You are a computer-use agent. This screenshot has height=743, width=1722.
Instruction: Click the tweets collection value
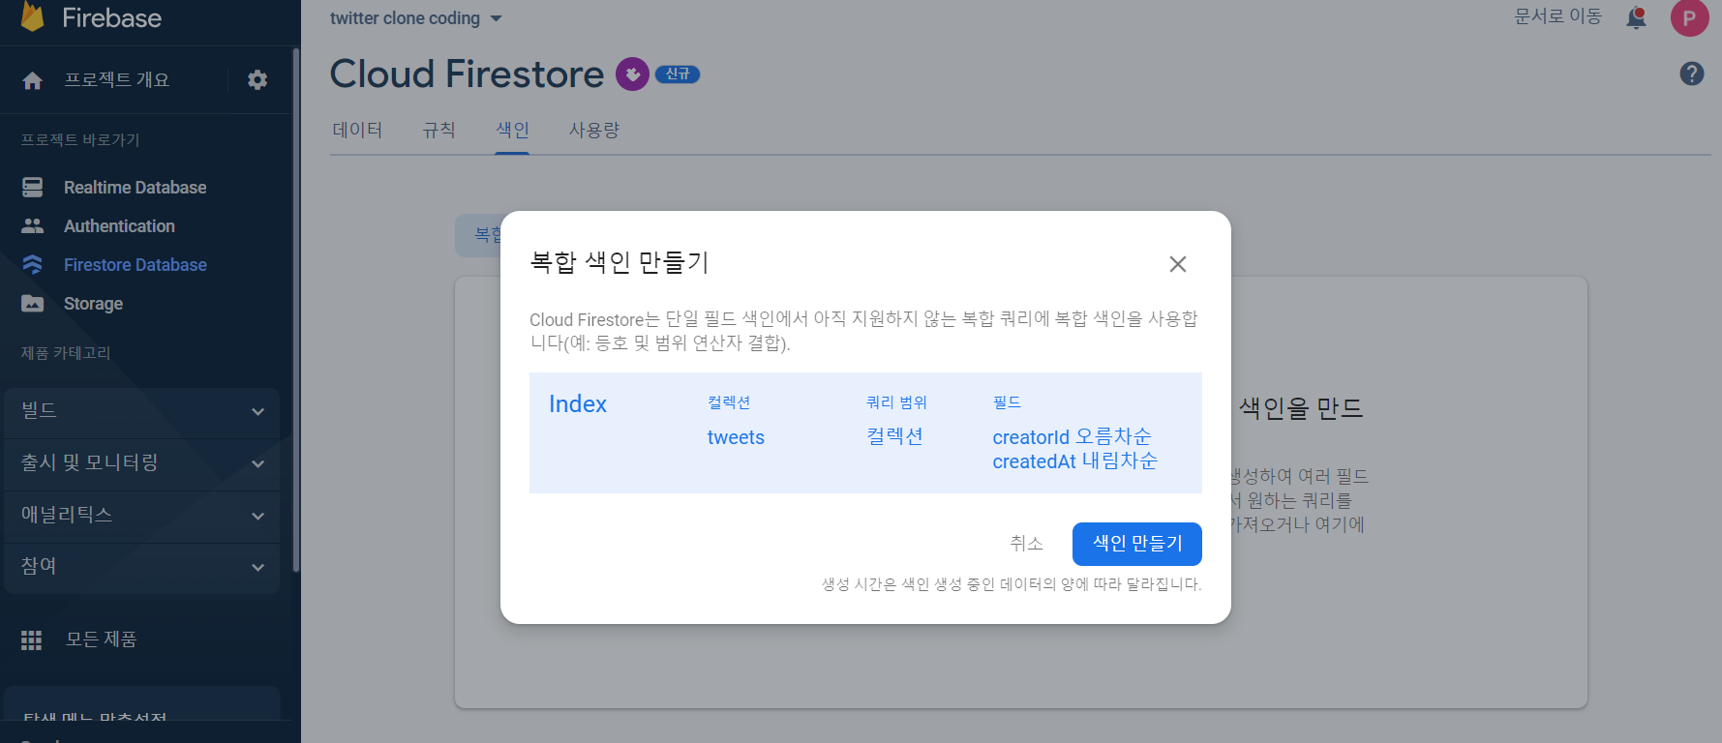[x=736, y=437]
